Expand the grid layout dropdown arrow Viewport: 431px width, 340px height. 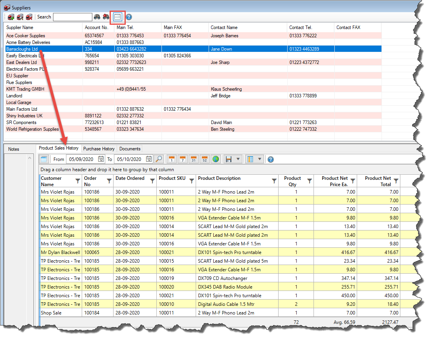coord(260,159)
